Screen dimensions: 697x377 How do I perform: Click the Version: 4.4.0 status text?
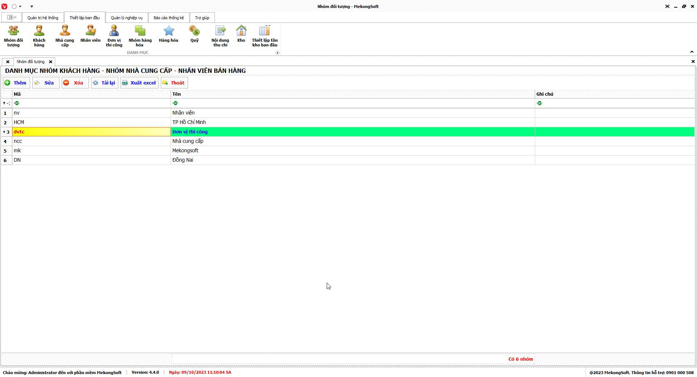(145, 372)
